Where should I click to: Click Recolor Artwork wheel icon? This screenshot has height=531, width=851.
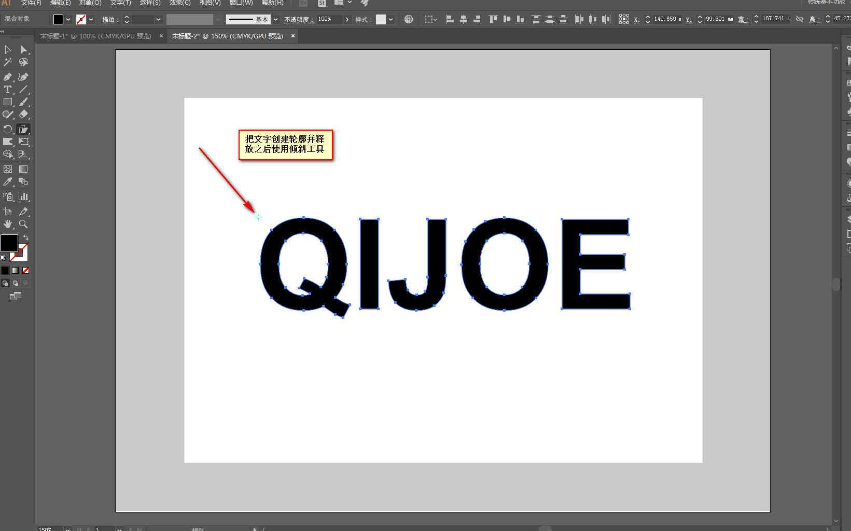coord(409,19)
